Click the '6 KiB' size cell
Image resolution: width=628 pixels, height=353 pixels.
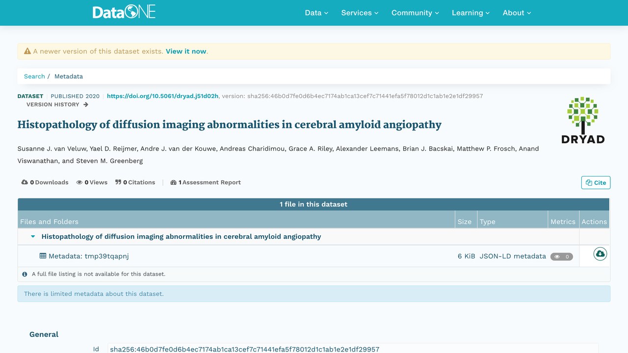click(x=467, y=256)
